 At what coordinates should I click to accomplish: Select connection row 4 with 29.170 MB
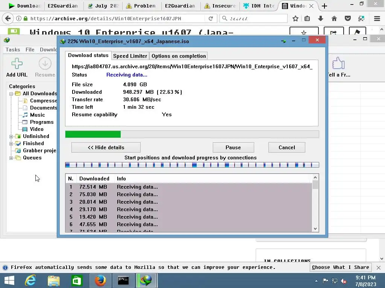[189, 210]
